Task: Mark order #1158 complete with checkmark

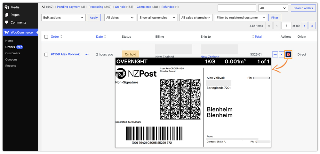Action: pos(282,54)
